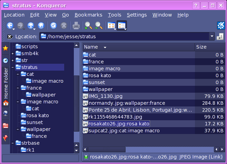Open the View menu
This screenshot has height=164, width=227.
coord(51,15)
